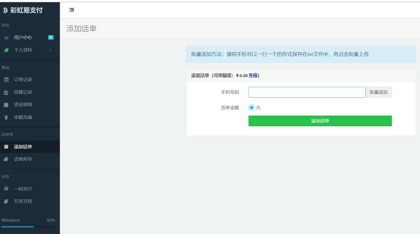The image size is (420, 234).
Task: Click the 话单金额 label
Action: pyautogui.click(x=230, y=108)
